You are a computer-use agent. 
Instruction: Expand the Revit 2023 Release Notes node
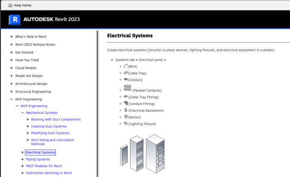11,44
